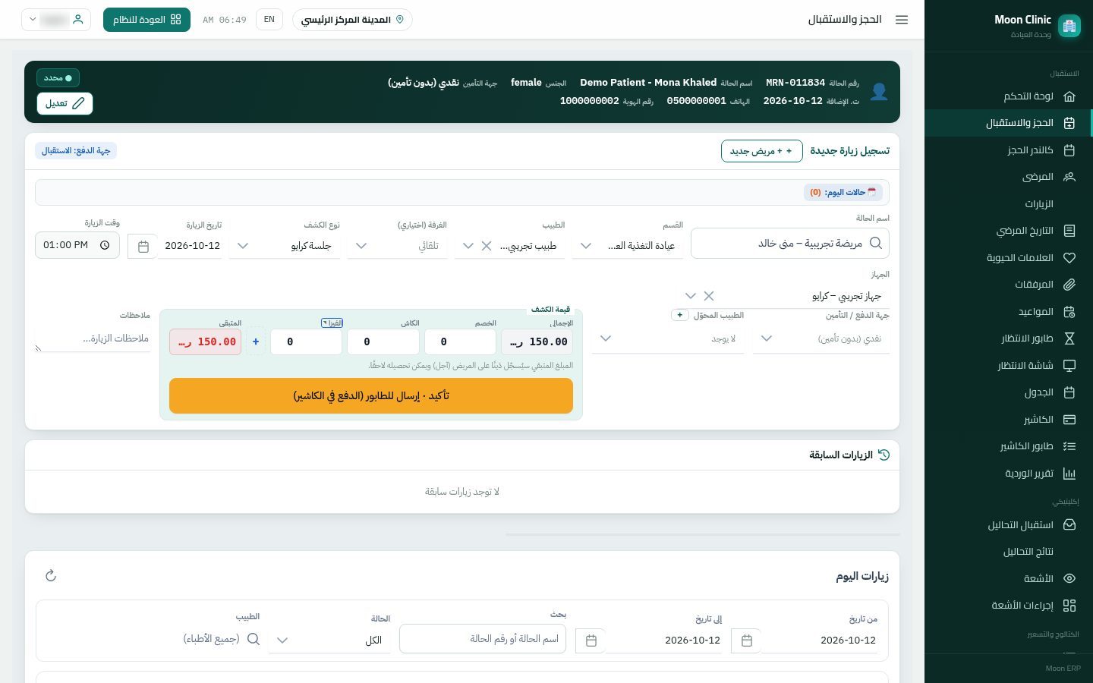
Task: Refresh زيارات اليوم with the reload icon
Action: point(51,575)
